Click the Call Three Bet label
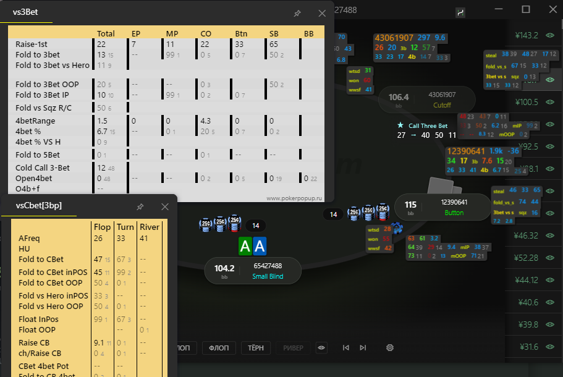The height and width of the screenshot is (377, 563). [x=428, y=125]
